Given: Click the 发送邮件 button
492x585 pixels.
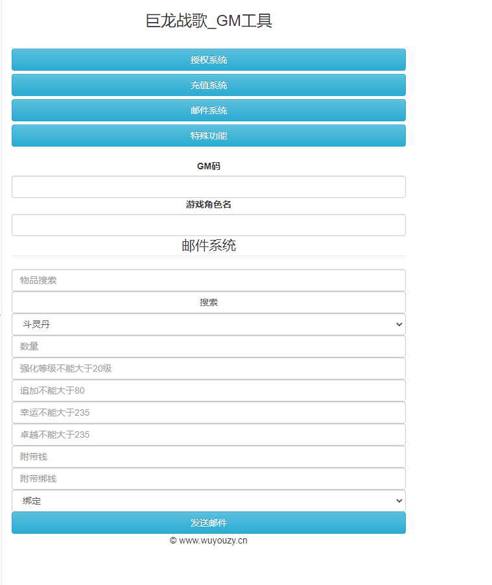Looking at the screenshot, I should click(209, 523).
